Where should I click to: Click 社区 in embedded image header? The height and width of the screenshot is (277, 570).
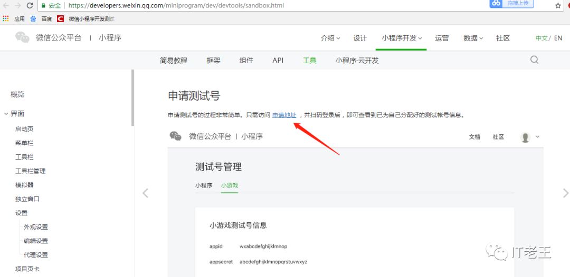498,137
